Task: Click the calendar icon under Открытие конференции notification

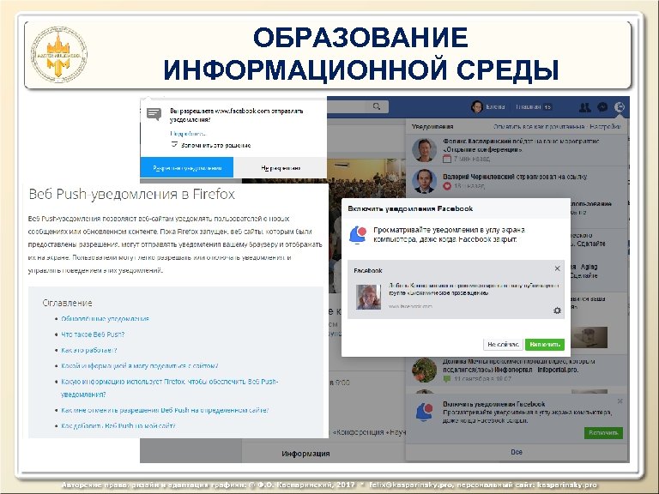Action: [x=447, y=159]
